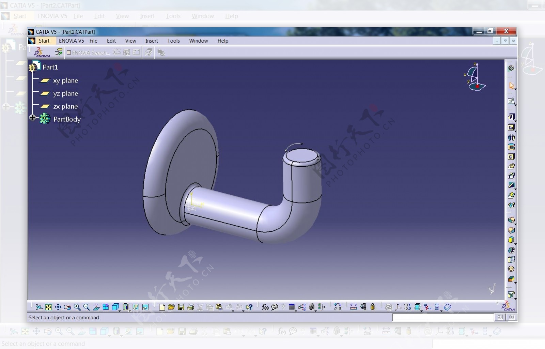The width and height of the screenshot is (545, 349).
Task: Click the Shaft tool icon
Action: (x=511, y=137)
